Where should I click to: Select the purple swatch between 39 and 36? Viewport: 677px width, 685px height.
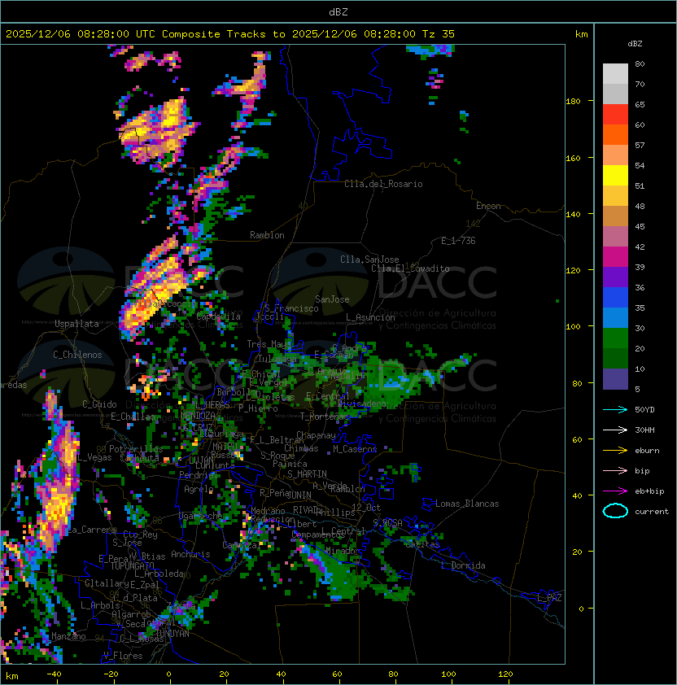click(x=615, y=277)
